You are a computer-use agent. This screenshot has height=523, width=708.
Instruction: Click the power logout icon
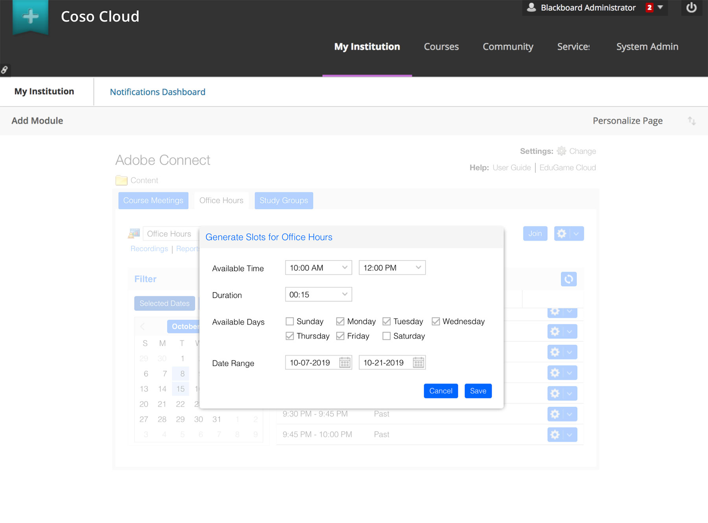pos(691,7)
